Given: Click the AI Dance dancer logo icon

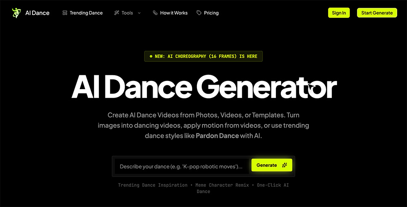Looking at the screenshot, I should (x=16, y=13).
